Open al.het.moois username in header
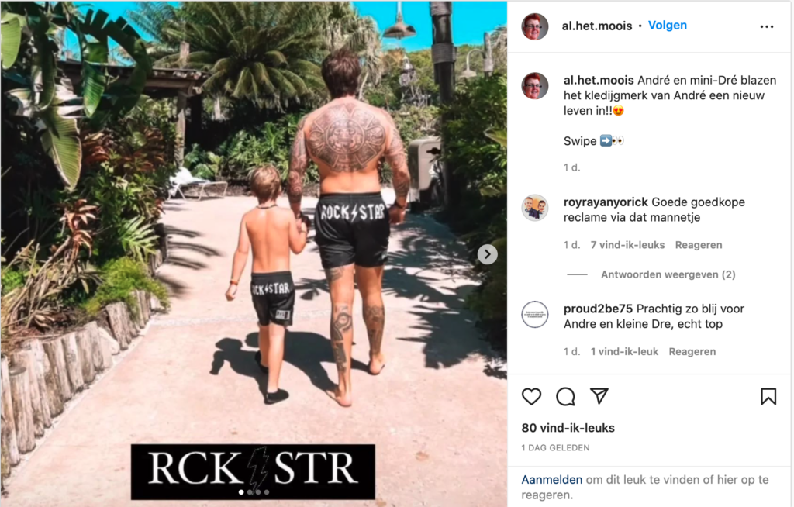The width and height of the screenshot is (794, 507). [x=596, y=26]
